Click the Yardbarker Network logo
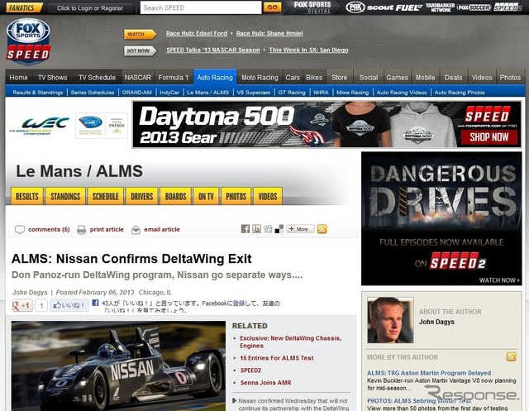This screenshot has height=411, width=529. [x=441, y=7]
